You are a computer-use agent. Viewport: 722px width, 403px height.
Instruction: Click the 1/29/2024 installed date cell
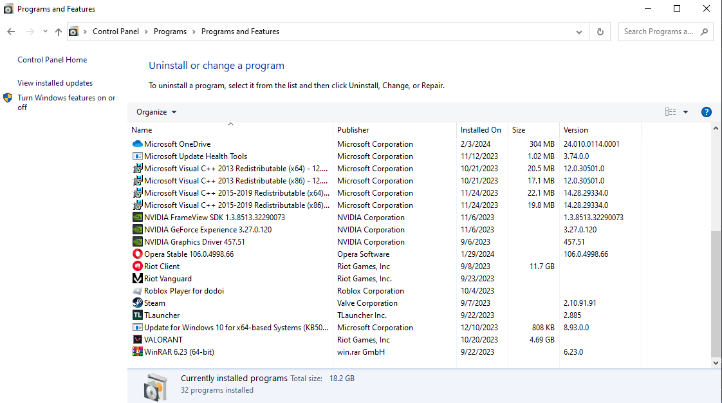tap(477, 254)
